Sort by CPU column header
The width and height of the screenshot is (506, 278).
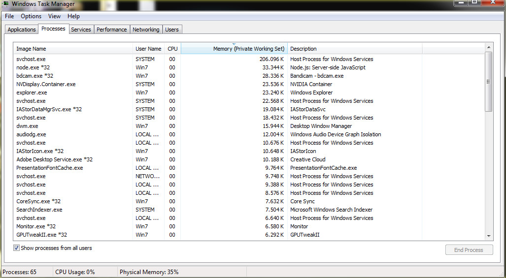click(x=172, y=49)
